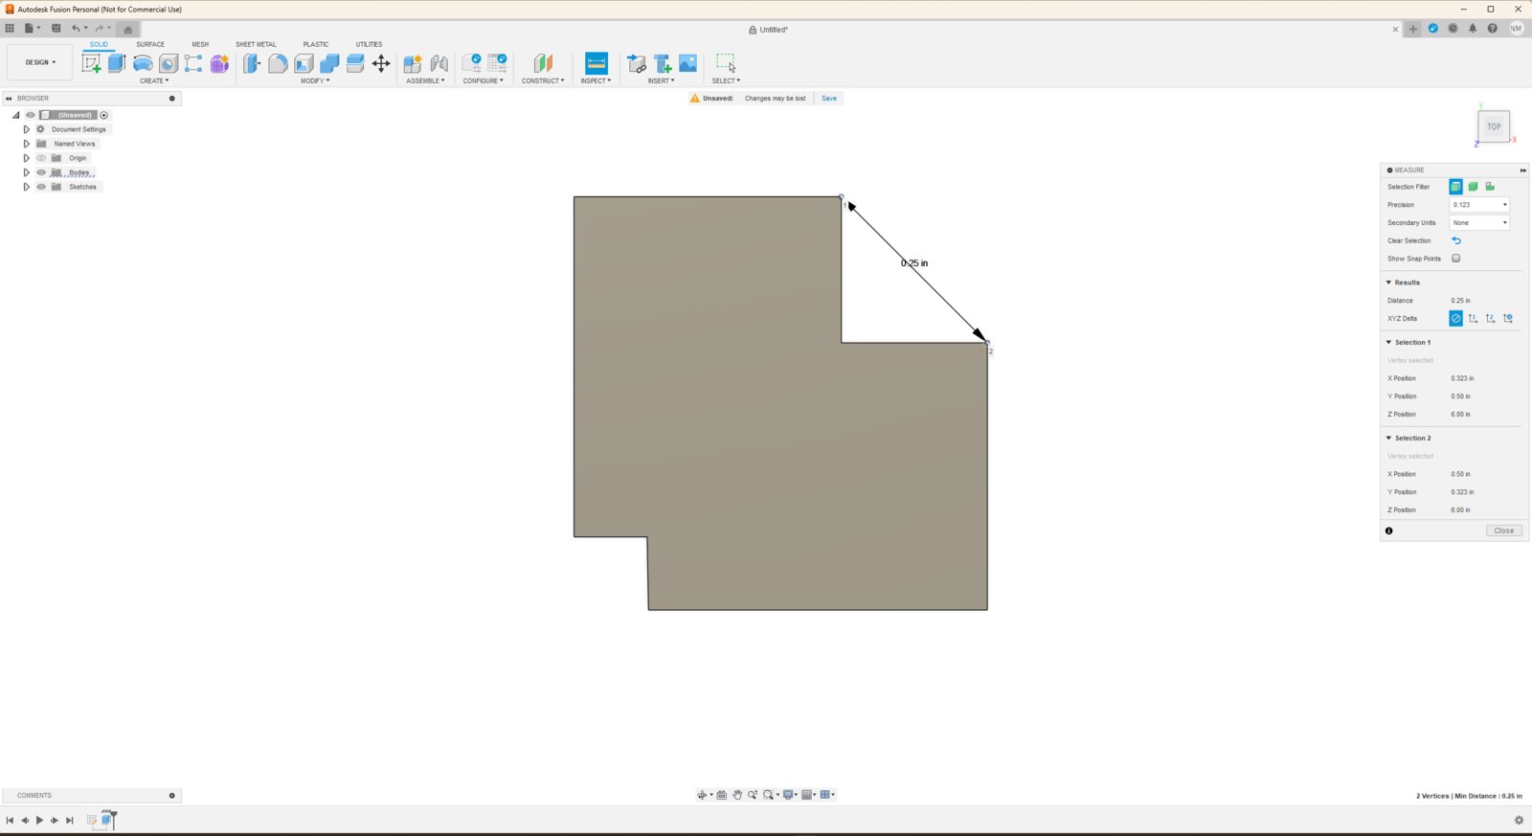
Task: Select the Extrude tool
Action: tap(117, 63)
